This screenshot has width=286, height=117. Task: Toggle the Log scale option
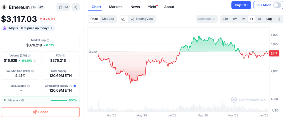click(x=269, y=19)
